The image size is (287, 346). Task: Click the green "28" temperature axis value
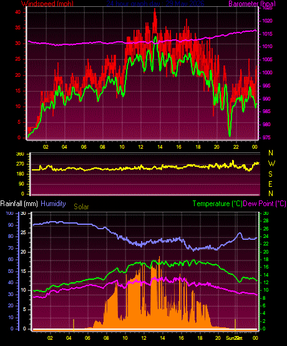266,220
